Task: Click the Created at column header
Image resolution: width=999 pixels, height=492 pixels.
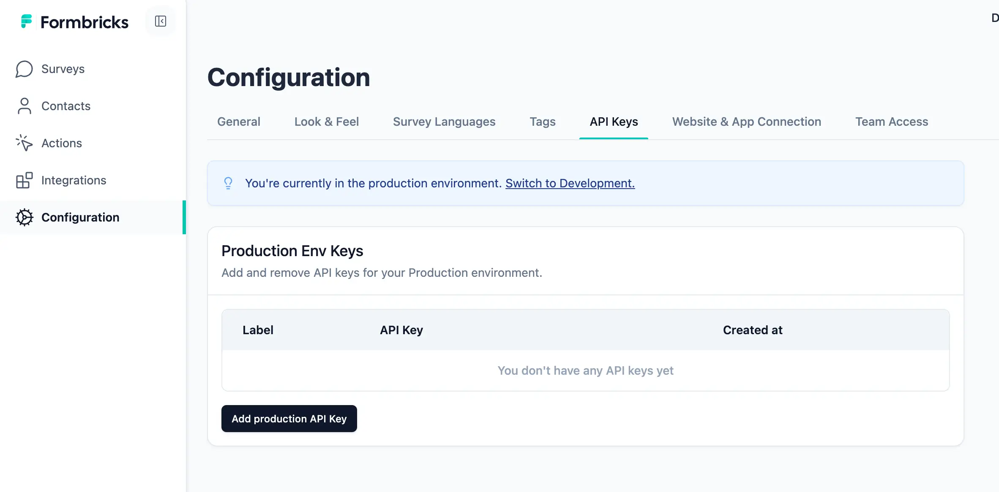Action: click(752, 330)
